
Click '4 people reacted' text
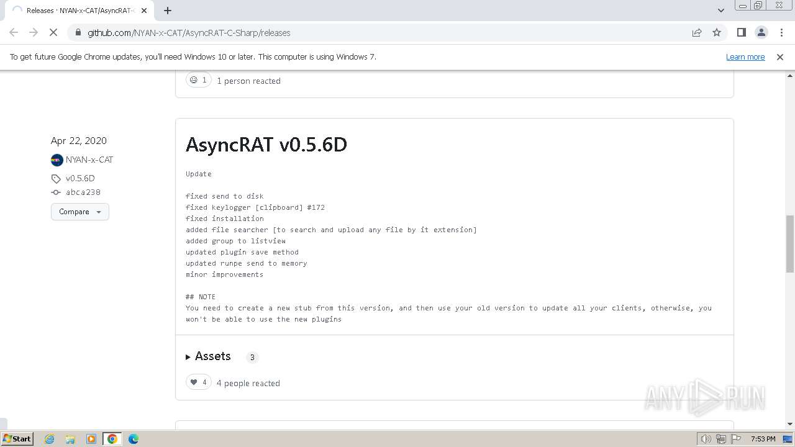pos(248,383)
